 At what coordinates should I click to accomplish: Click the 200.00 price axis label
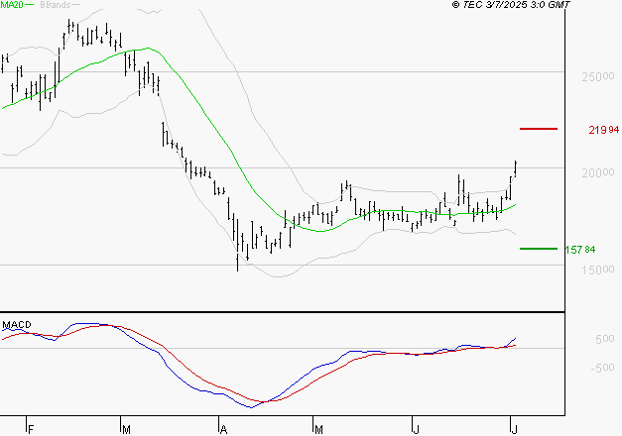click(x=598, y=172)
